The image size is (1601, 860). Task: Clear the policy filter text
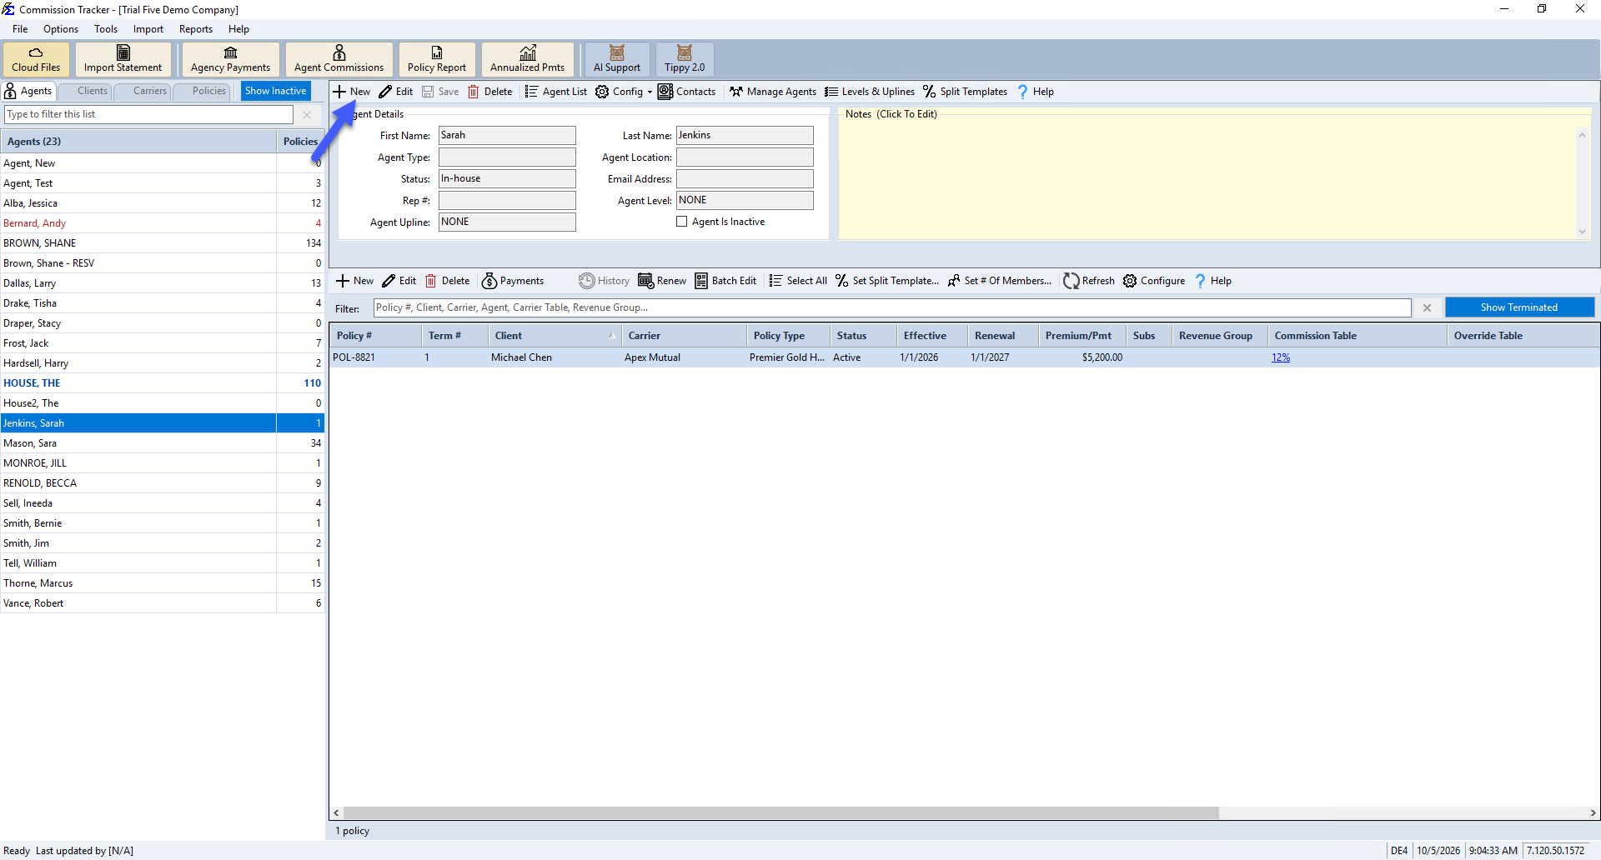pyautogui.click(x=1428, y=308)
